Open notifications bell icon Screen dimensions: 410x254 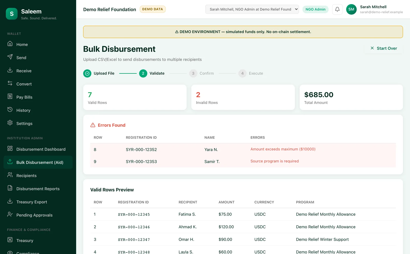click(337, 9)
